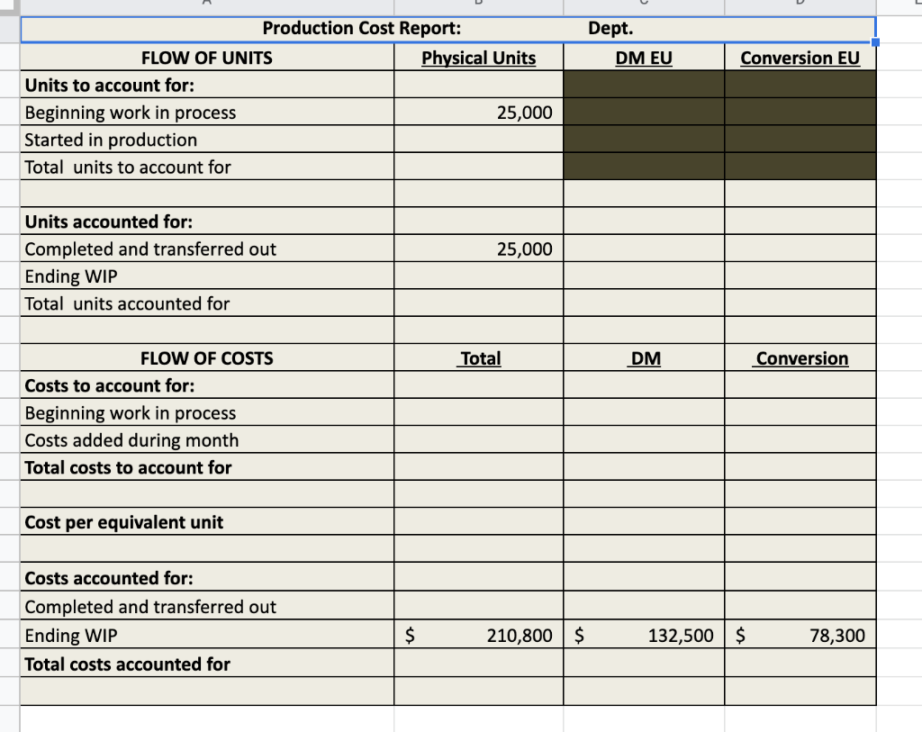Click Total cell for Total costs to account for
This screenshot has height=732, width=922.
pyautogui.click(x=479, y=467)
